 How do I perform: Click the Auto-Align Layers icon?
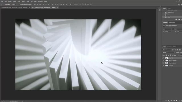tap(71, 5)
